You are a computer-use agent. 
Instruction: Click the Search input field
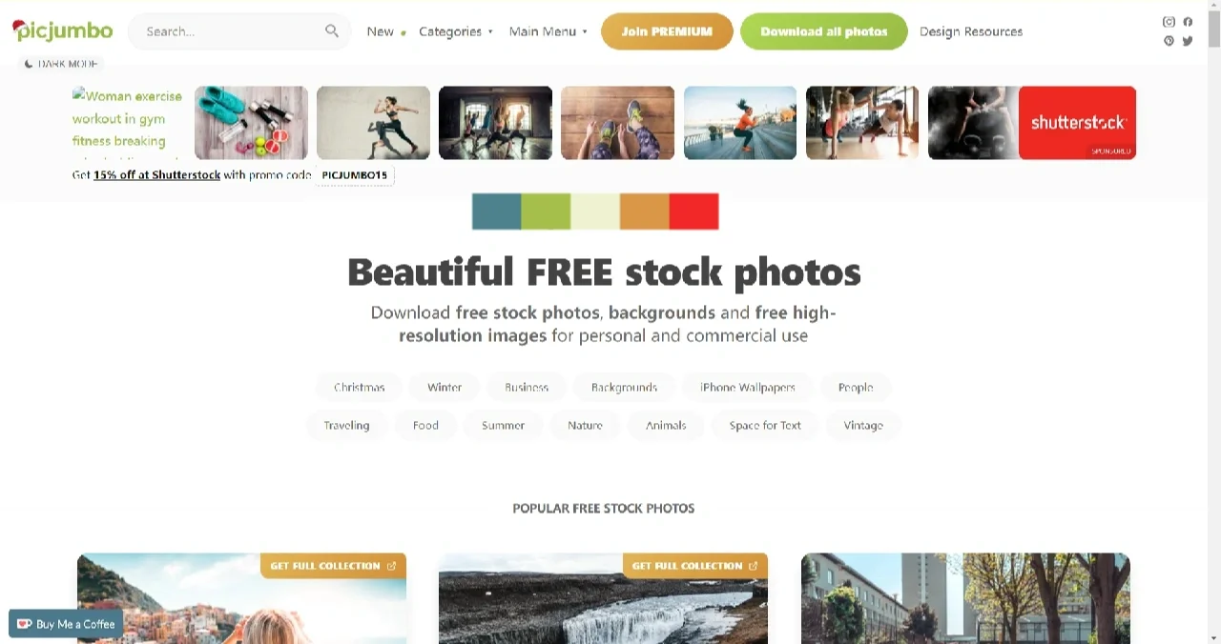pyautogui.click(x=232, y=31)
